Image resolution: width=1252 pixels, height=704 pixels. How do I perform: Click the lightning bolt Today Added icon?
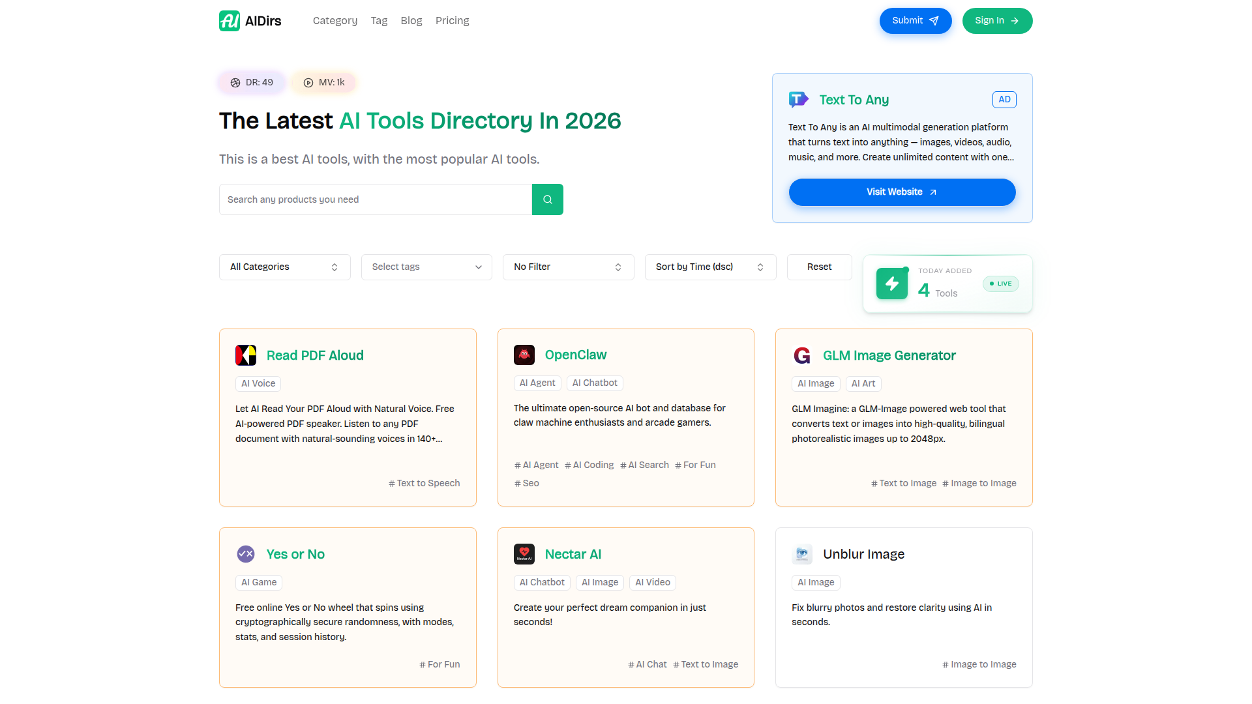point(891,284)
